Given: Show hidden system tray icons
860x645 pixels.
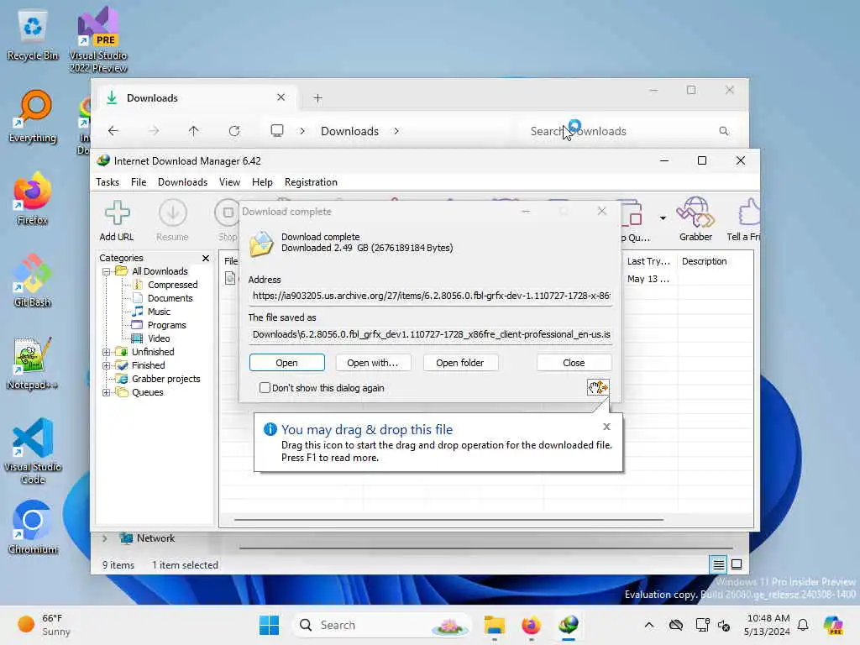Looking at the screenshot, I should 649,625.
